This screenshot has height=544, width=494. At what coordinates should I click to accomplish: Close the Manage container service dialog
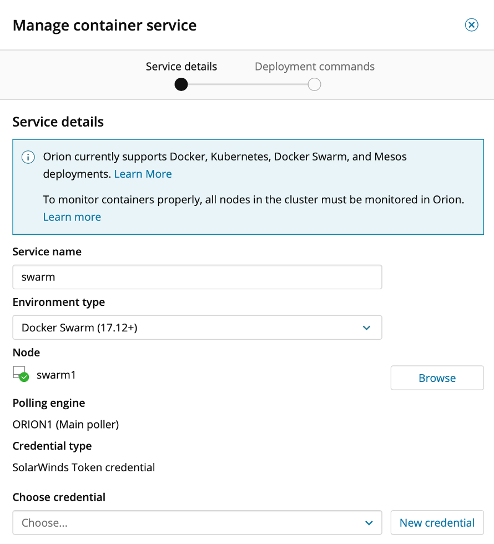pos(471,25)
